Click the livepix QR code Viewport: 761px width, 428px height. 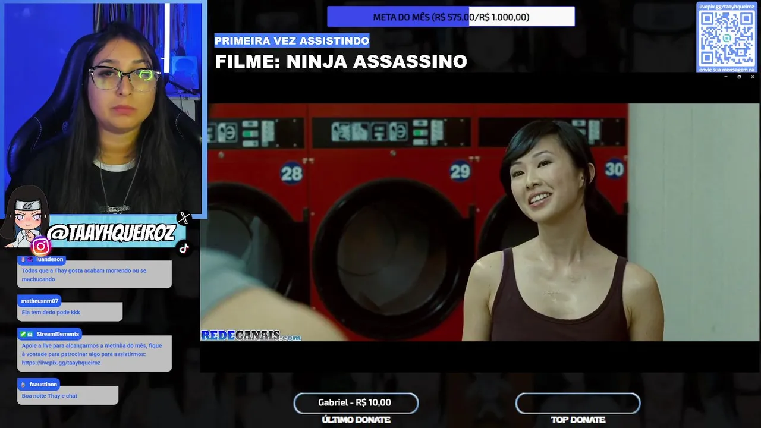[x=727, y=38]
